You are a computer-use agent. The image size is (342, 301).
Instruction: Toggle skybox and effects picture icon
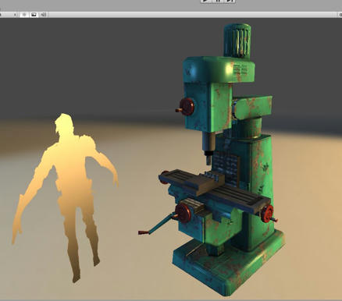coord(34,15)
